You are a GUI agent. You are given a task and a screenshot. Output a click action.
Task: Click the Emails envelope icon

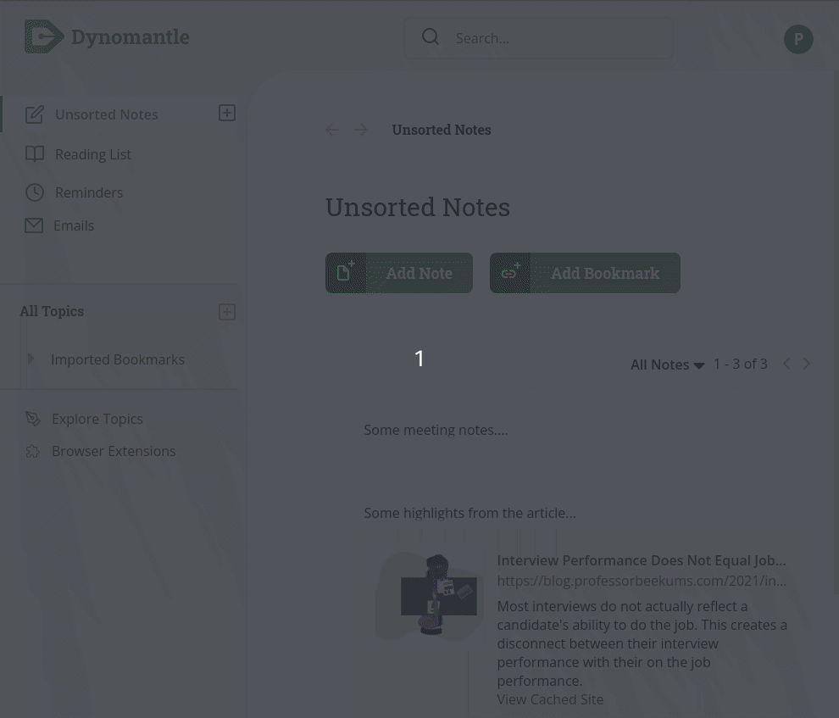point(34,225)
